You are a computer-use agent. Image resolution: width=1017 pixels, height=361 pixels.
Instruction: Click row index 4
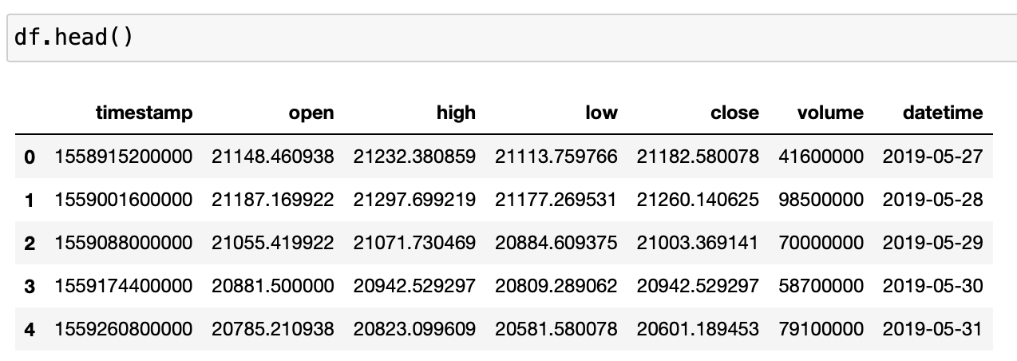30,329
